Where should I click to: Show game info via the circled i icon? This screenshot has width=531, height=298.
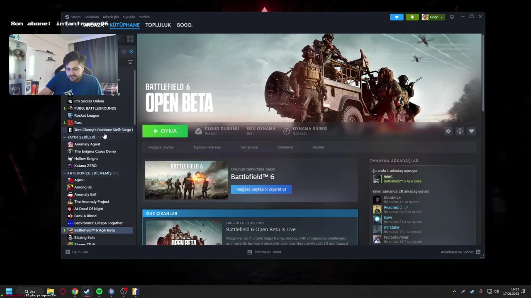(x=460, y=131)
